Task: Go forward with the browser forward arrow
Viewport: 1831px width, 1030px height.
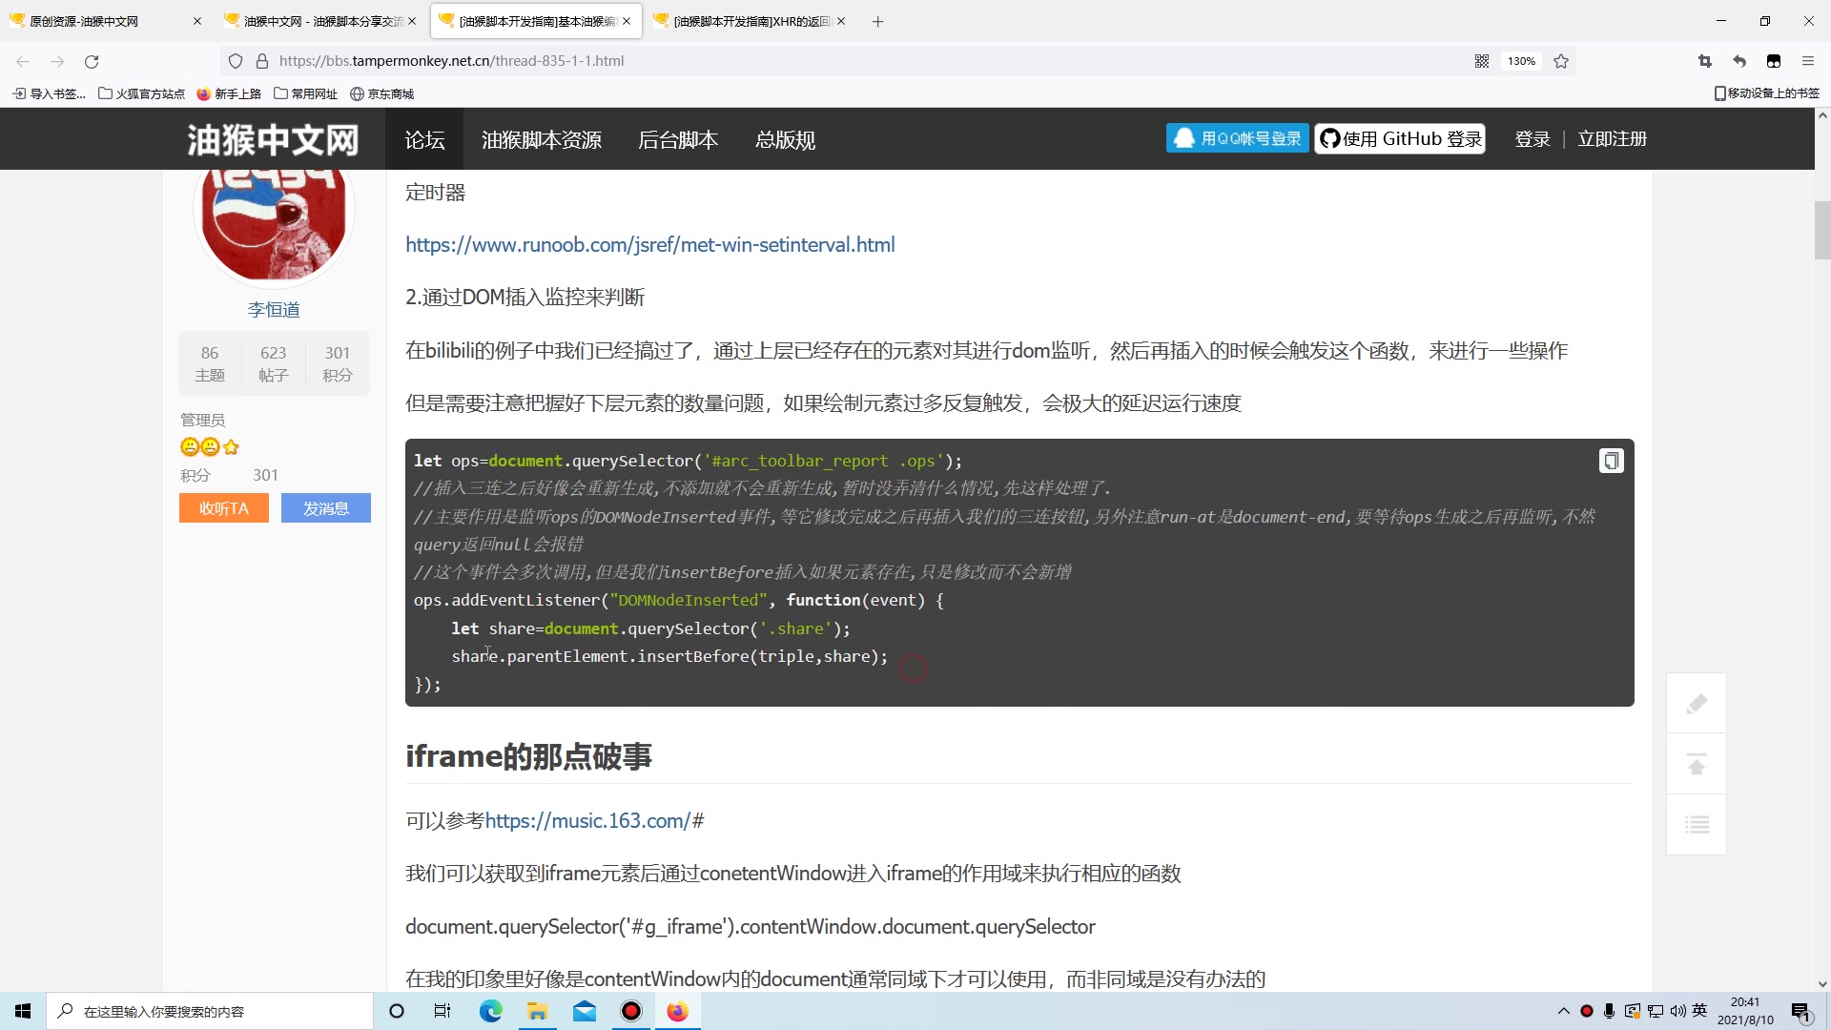Action: [57, 61]
